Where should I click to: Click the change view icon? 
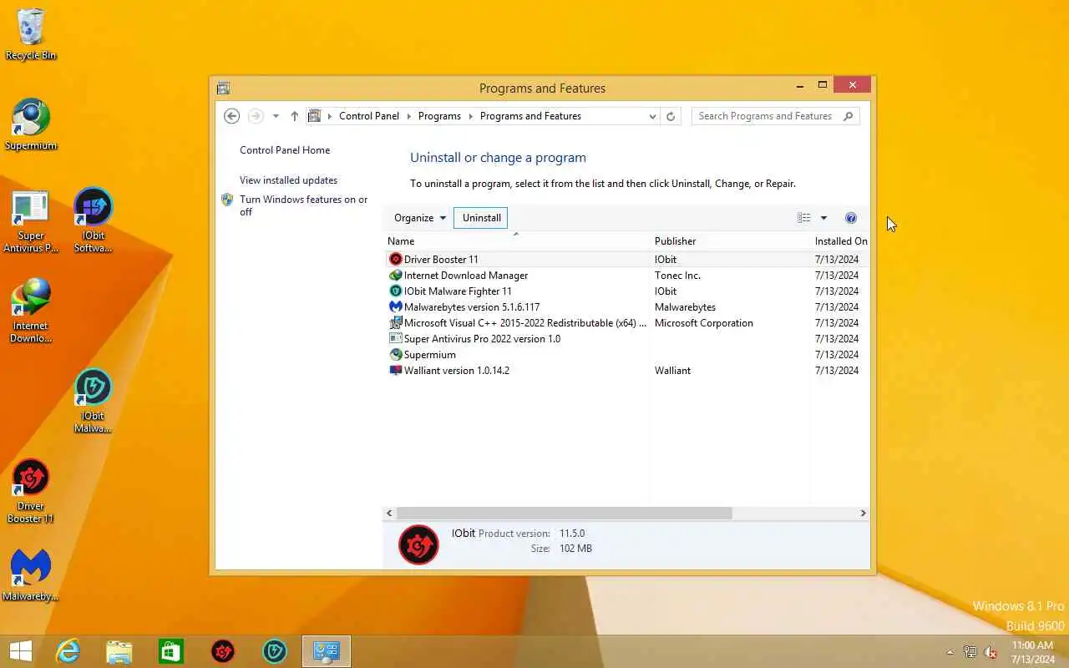[803, 218]
